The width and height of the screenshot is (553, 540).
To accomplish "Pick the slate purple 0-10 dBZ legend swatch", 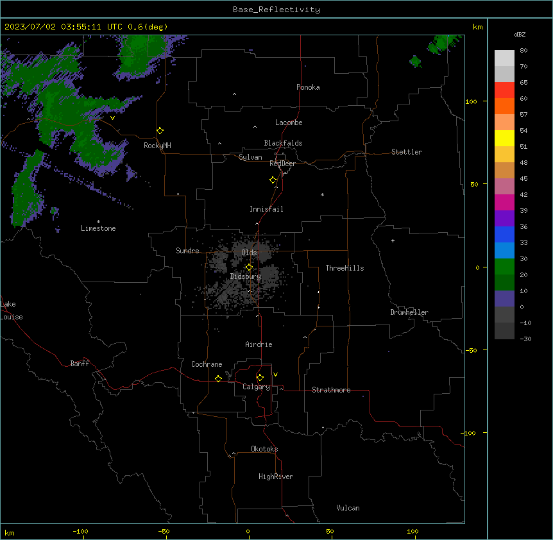I will point(504,299).
